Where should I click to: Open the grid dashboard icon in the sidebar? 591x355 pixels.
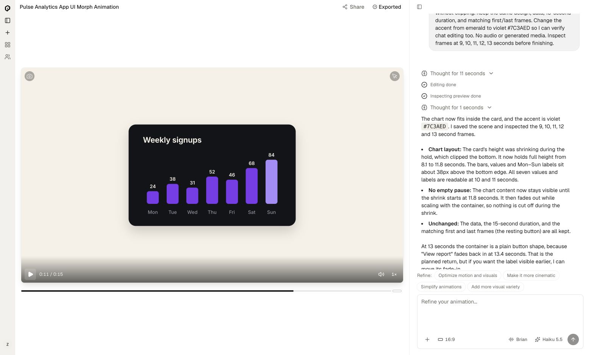[8, 45]
